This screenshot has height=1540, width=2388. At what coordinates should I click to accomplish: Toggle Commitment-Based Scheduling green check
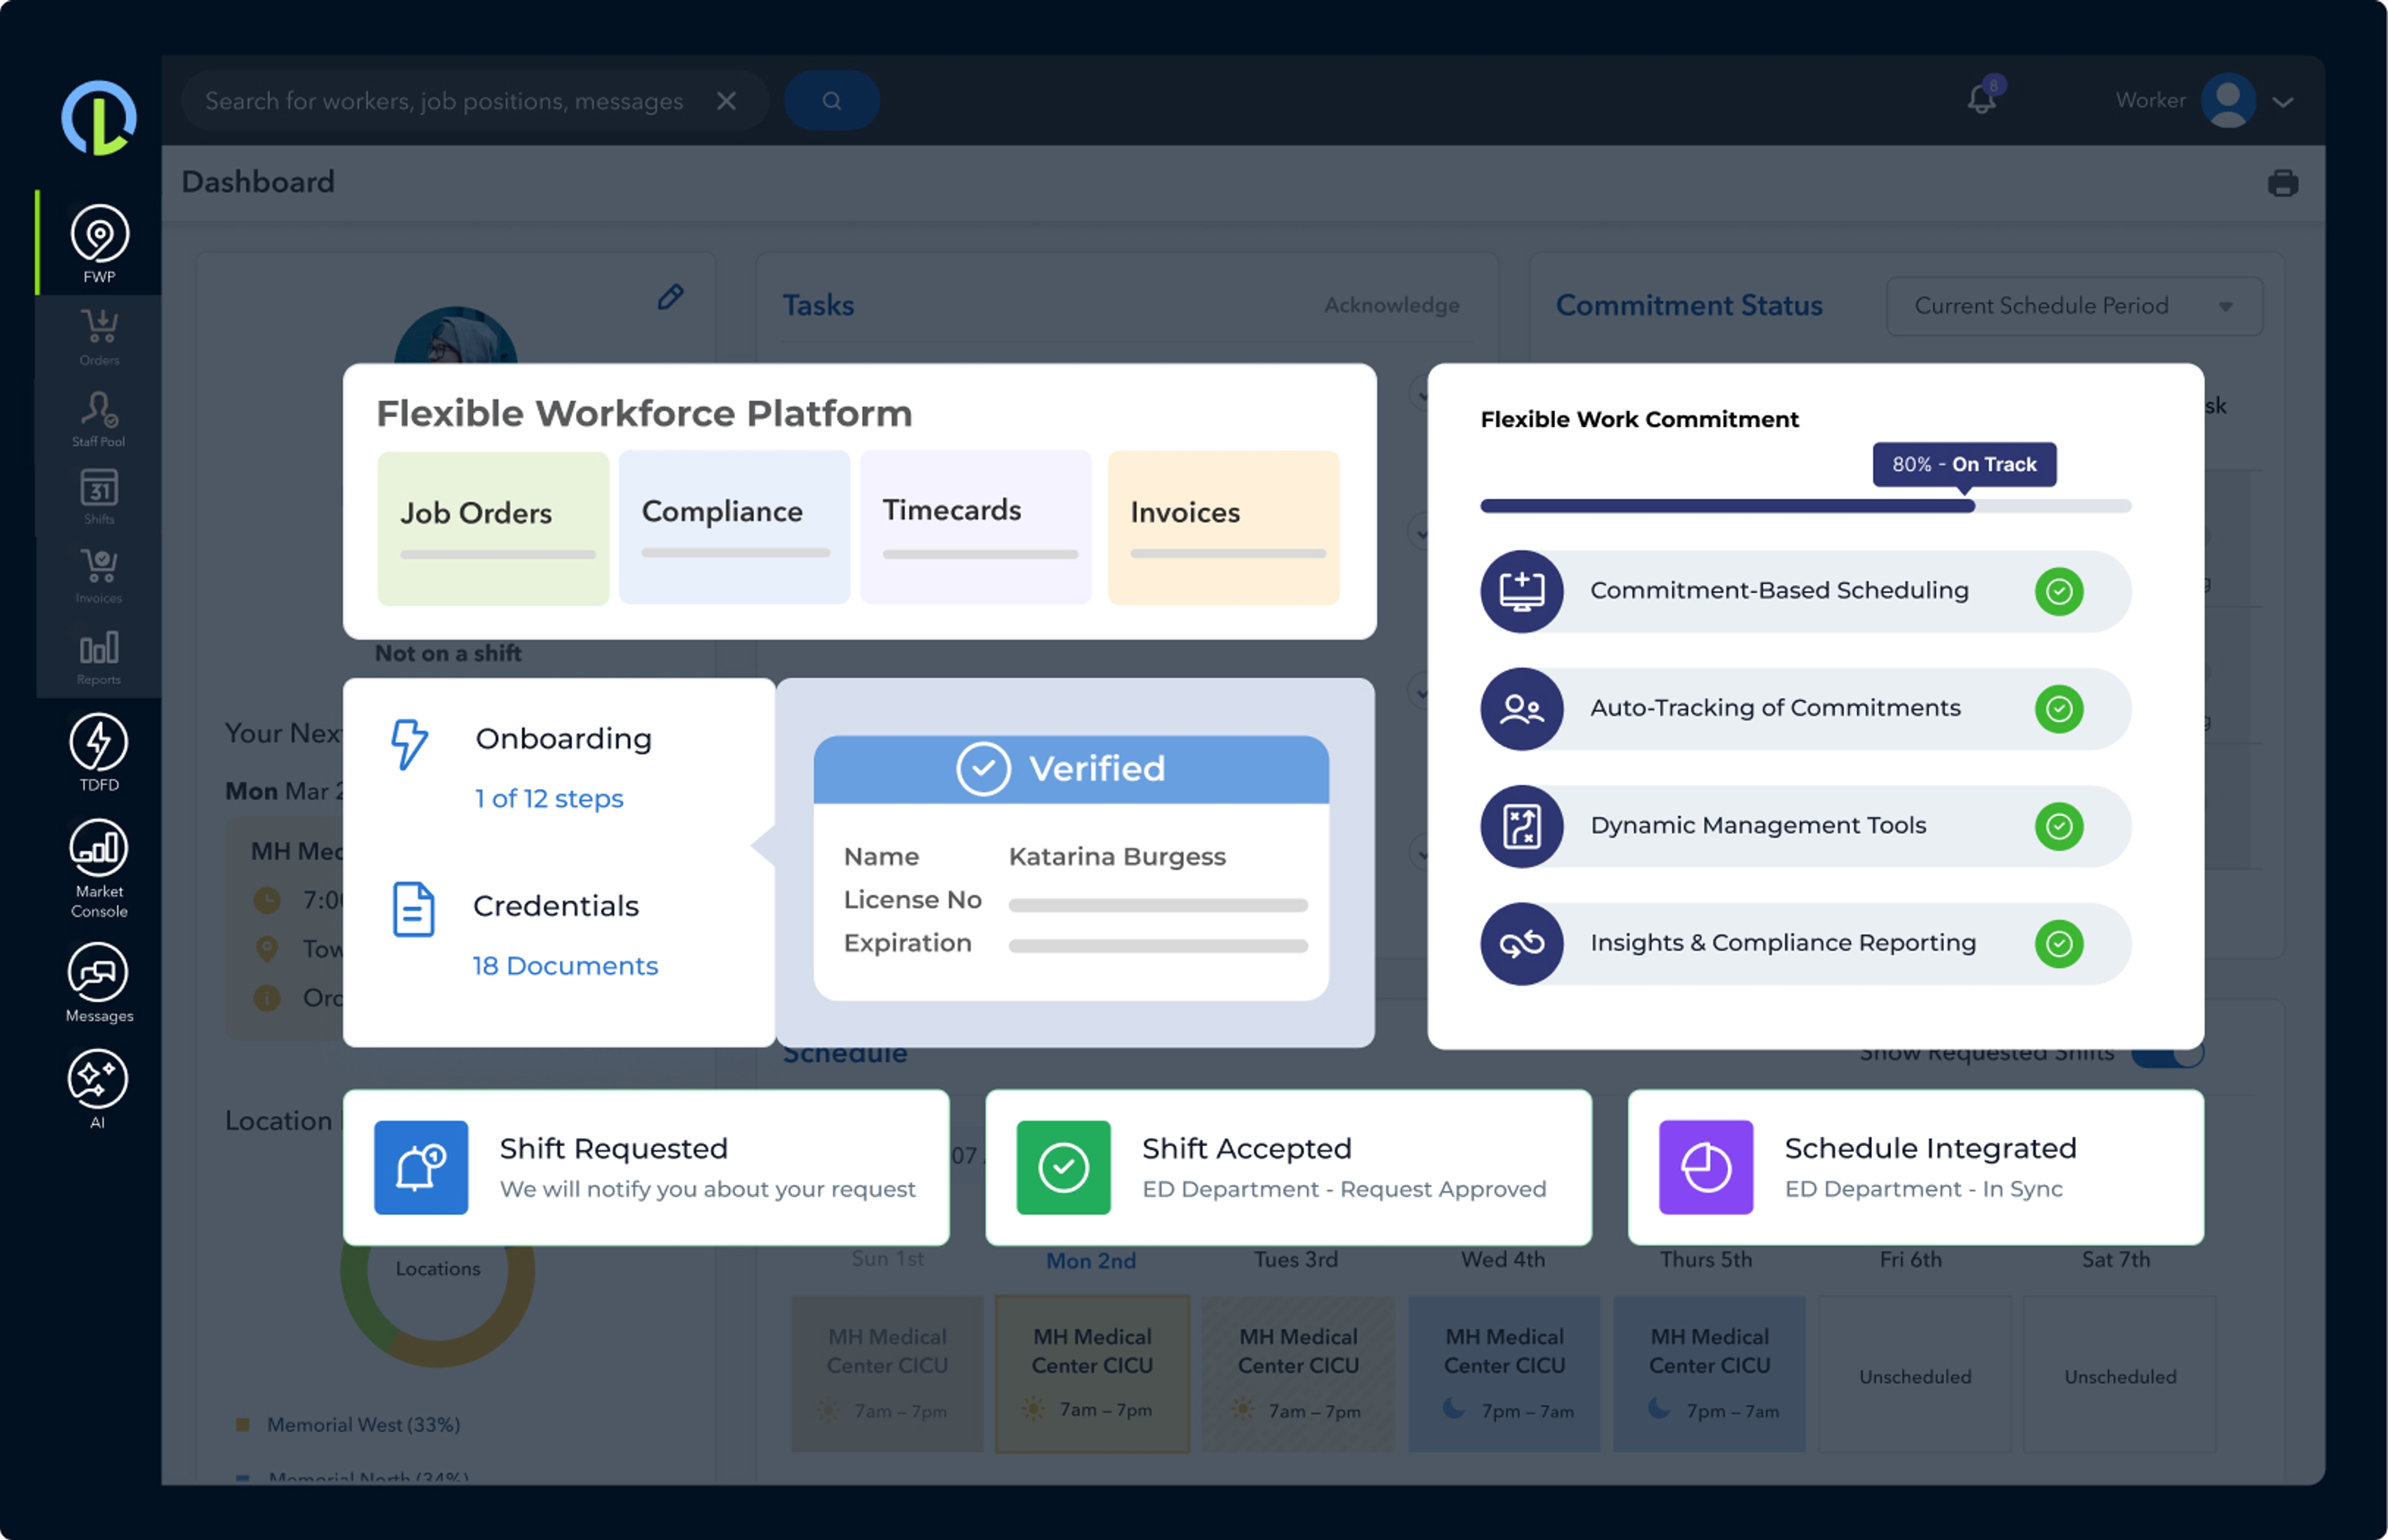tap(2059, 591)
